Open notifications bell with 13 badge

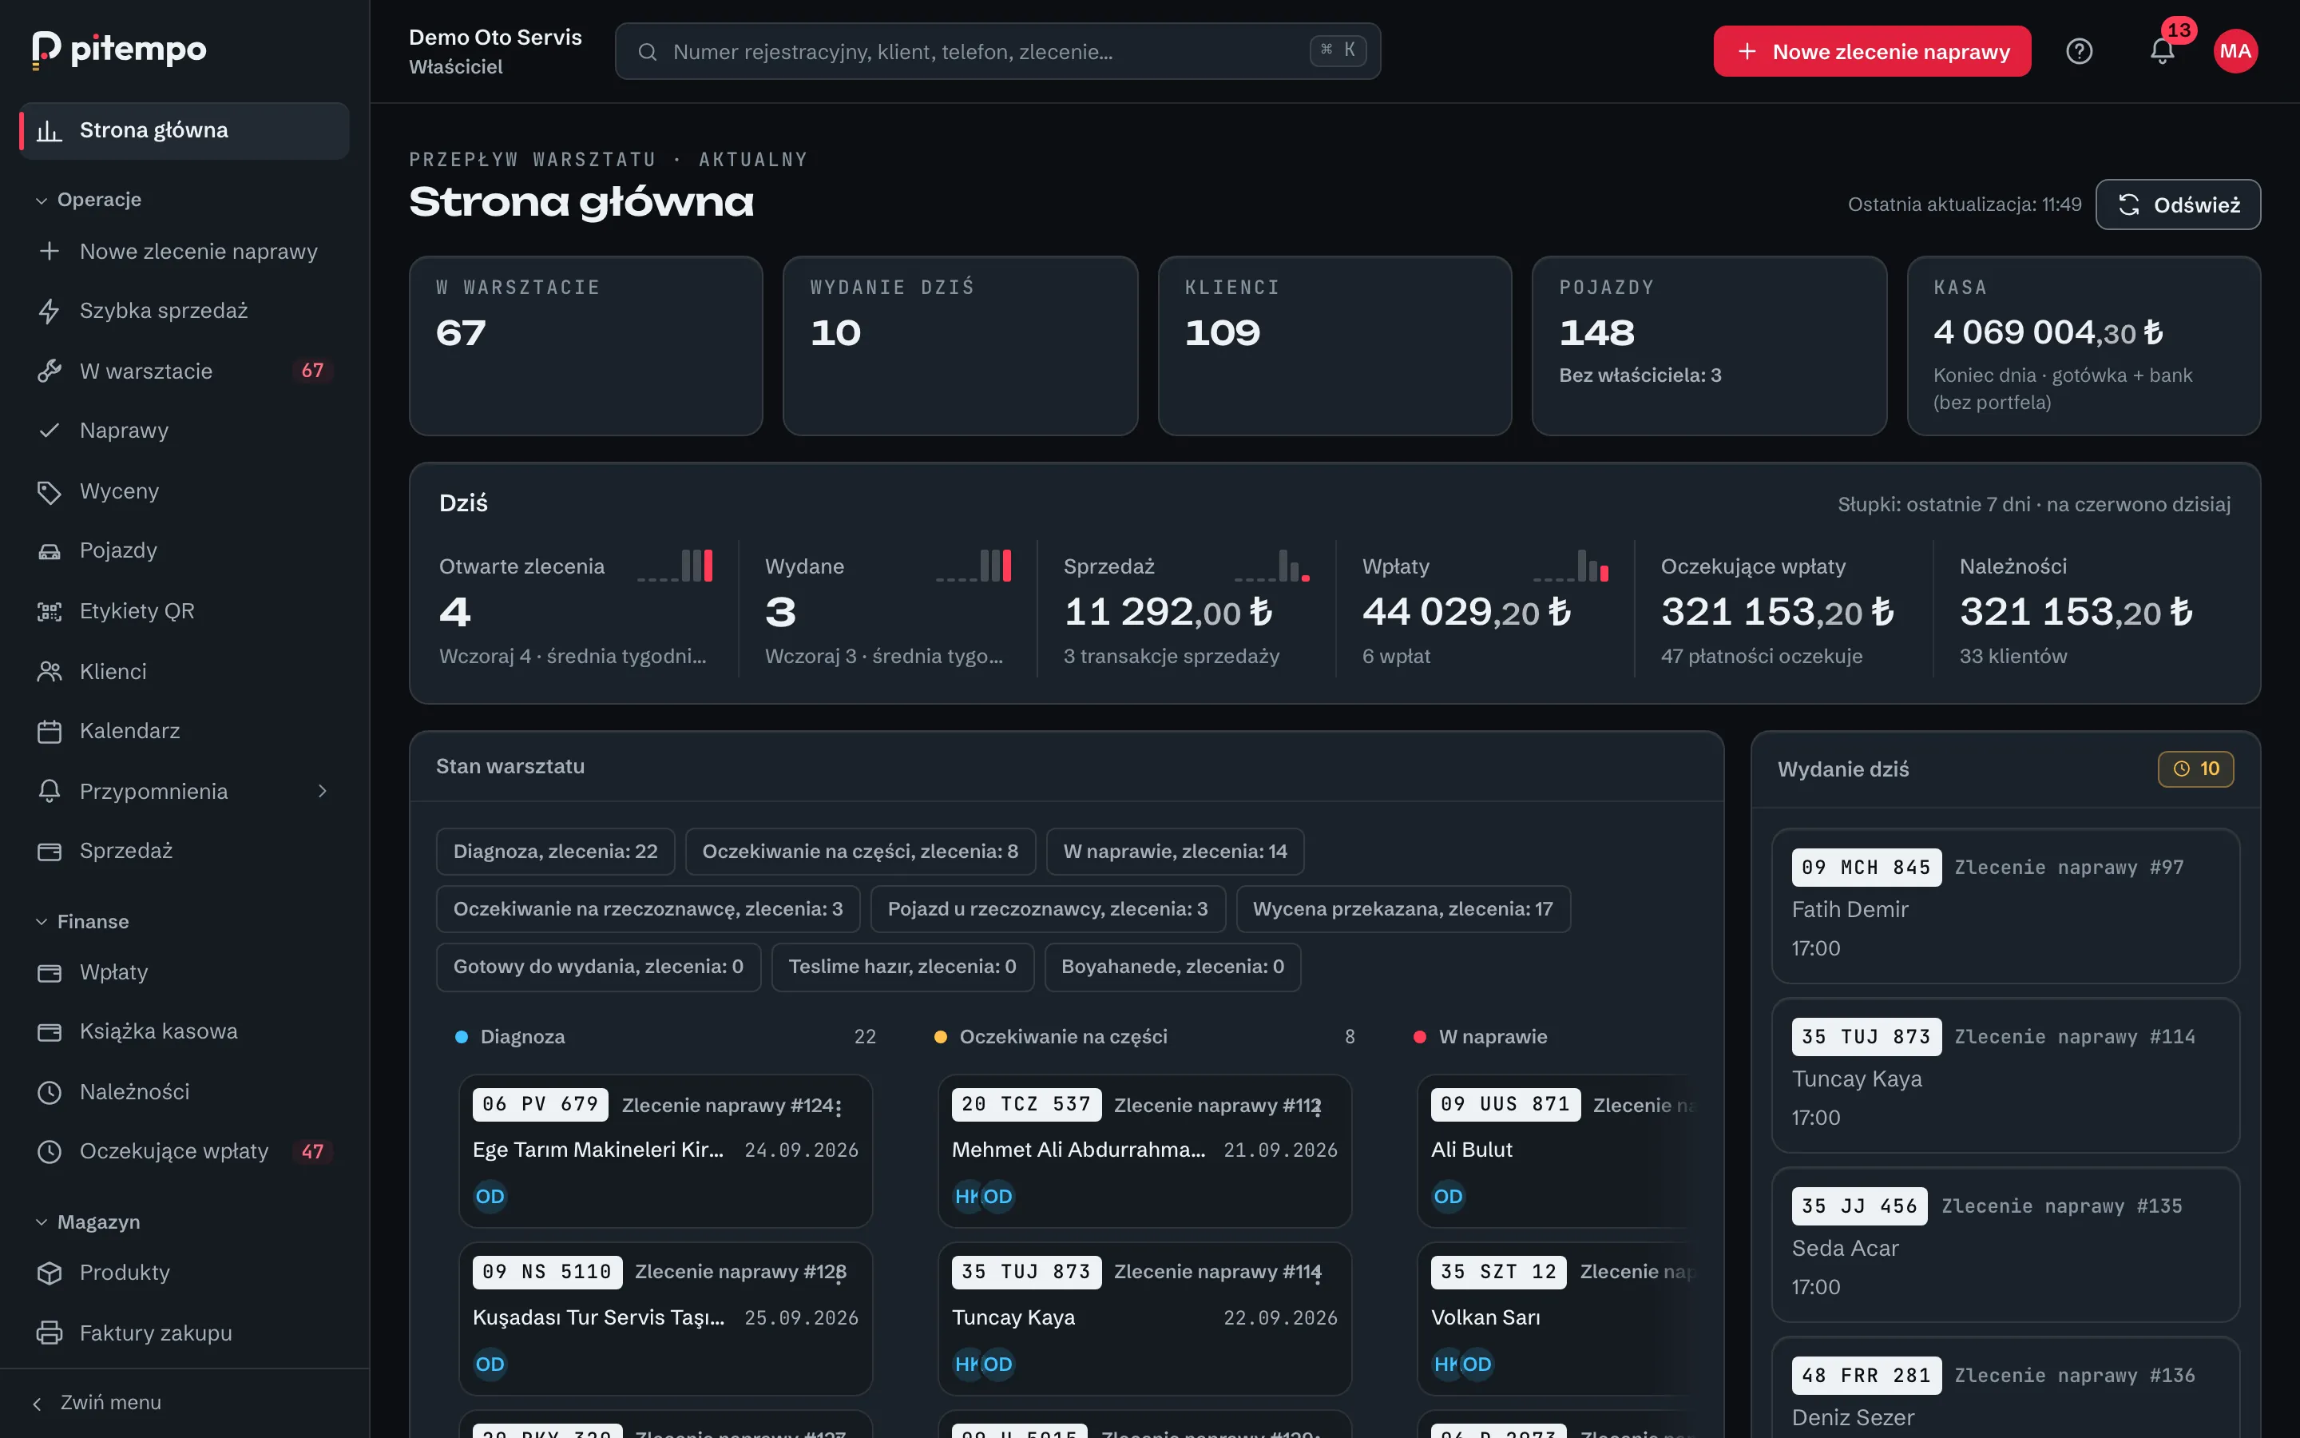pos(2162,51)
